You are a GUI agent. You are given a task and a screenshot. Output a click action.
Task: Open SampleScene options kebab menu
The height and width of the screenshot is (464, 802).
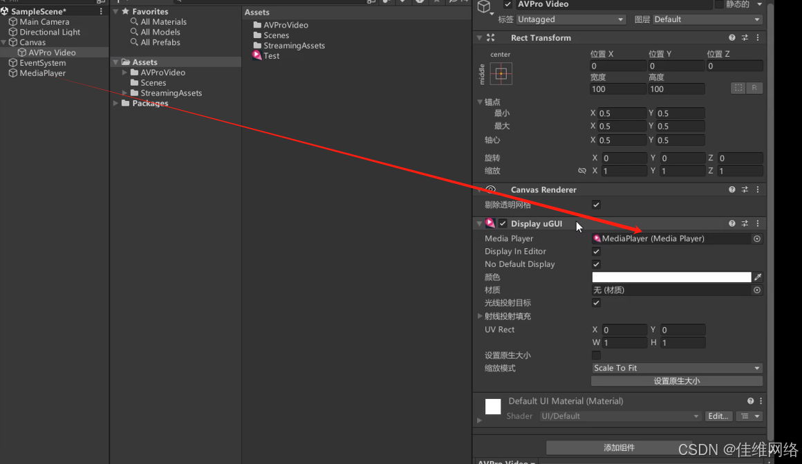pyautogui.click(x=101, y=11)
